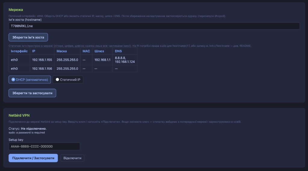The height and width of the screenshot is (171, 308).
Task: Apply settings with Зберегти та застосувати
Action: [x=32, y=93]
